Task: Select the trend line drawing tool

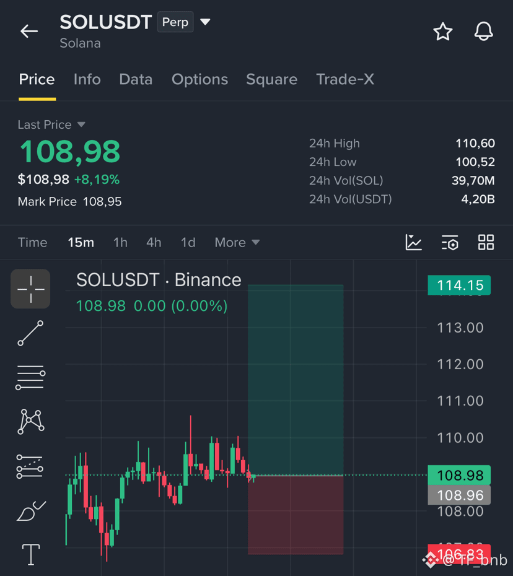Action: click(30, 333)
